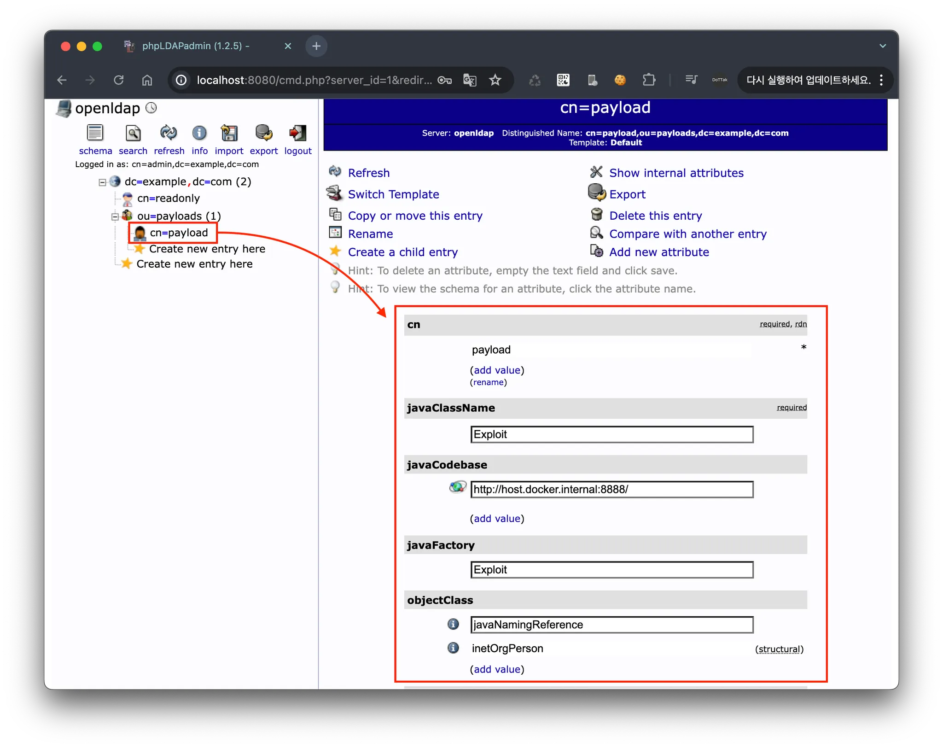The height and width of the screenshot is (748, 943).
Task: Collapse the dc=example,dc=com tree node
Action: click(x=102, y=182)
